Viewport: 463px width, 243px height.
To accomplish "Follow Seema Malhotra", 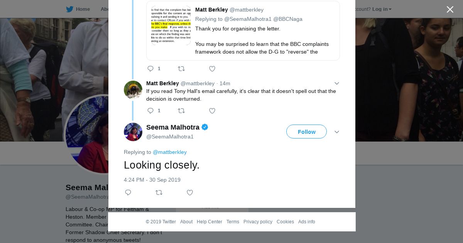I will [x=306, y=132].
